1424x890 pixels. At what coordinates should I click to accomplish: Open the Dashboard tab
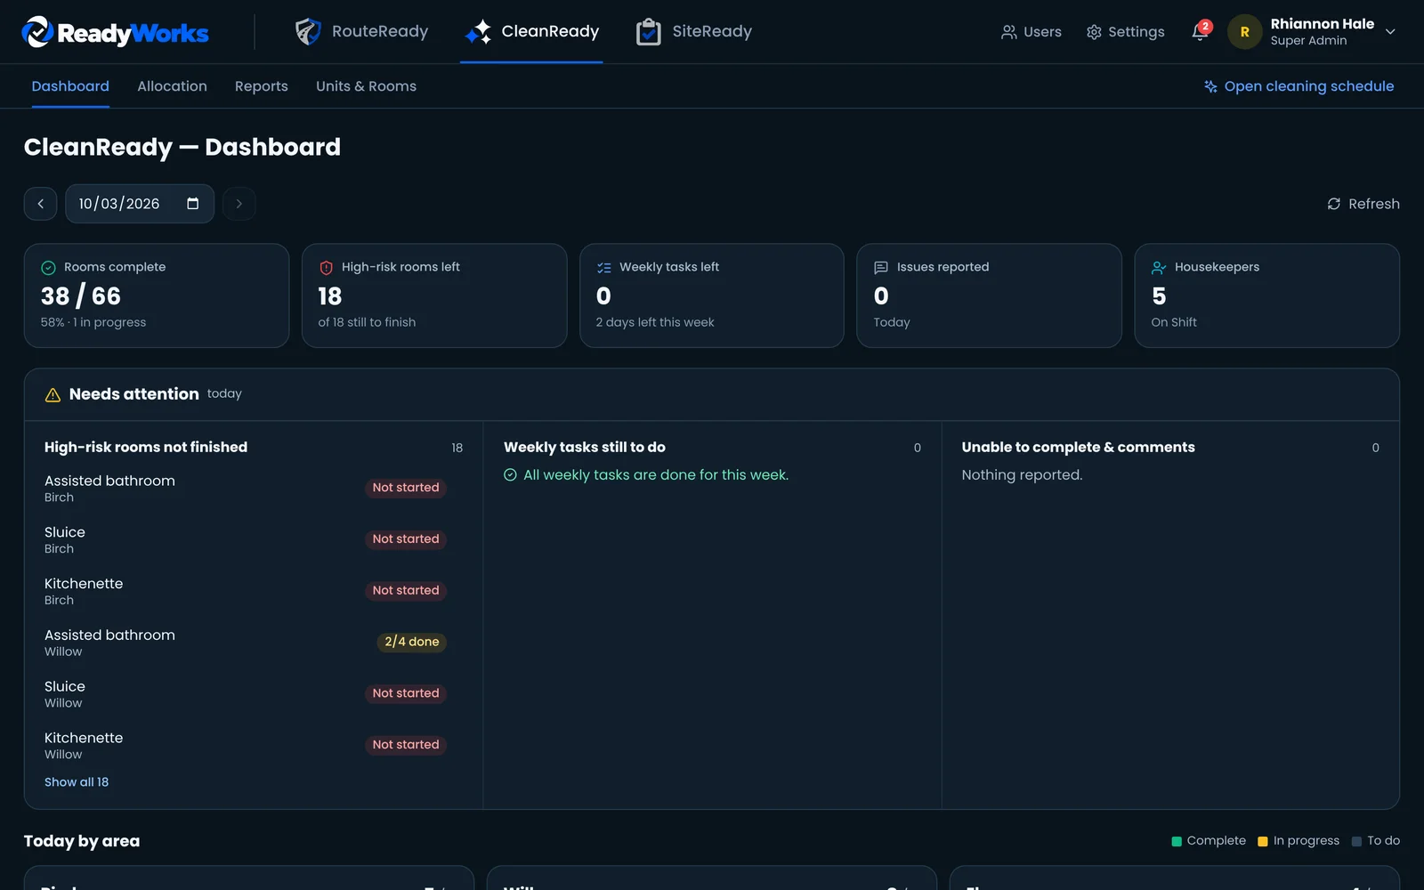[x=70, y=86]
